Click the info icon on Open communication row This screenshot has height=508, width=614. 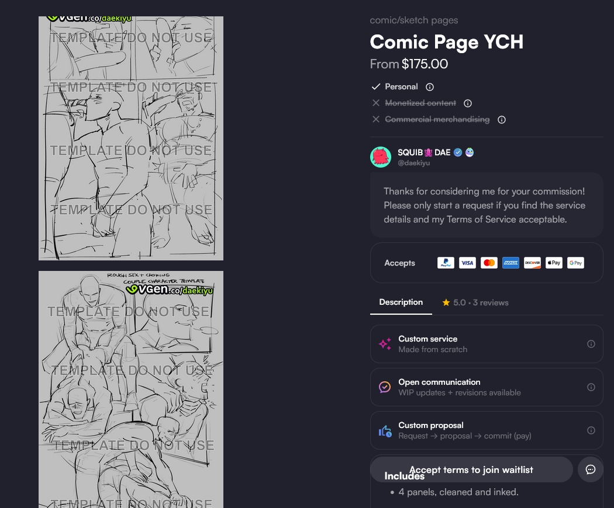[x=591, y=387]
